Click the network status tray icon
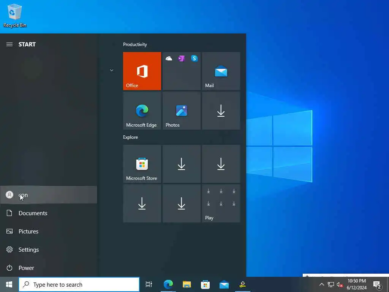 (x=331, y=284)
